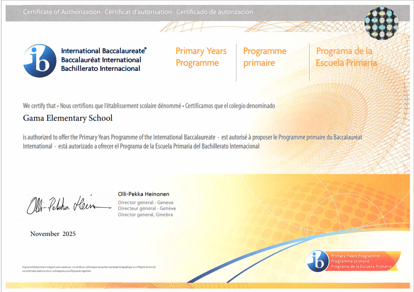Click the Directeur général - Genève title

coord(147,209)
